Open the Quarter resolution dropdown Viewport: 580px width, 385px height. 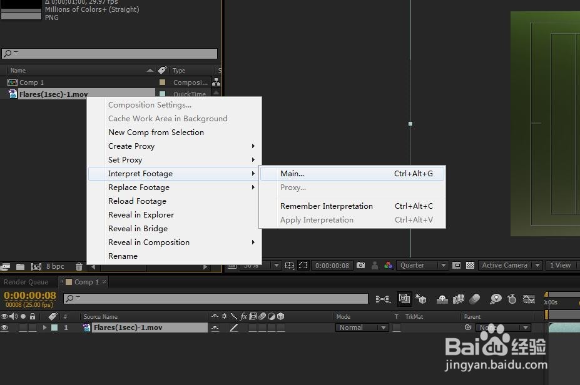tap(422, 265)
